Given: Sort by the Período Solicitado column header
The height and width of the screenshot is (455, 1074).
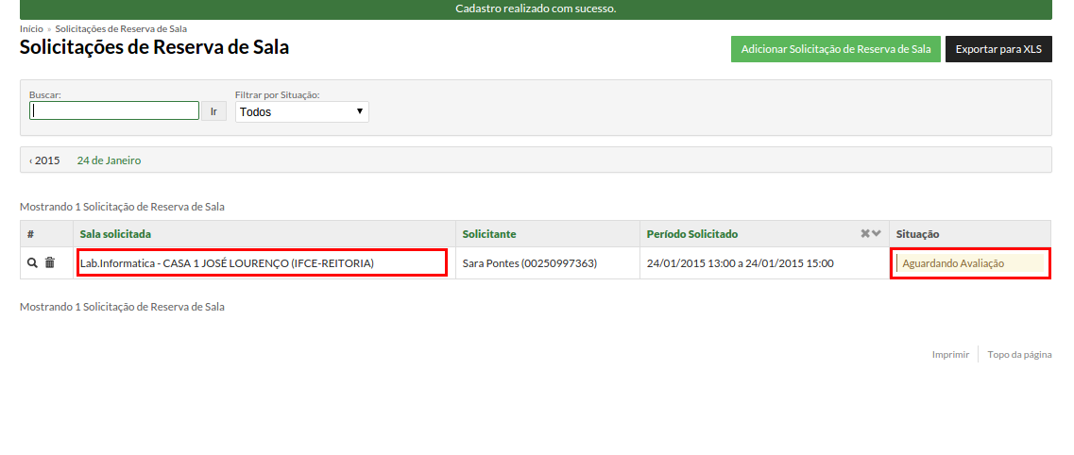Looking at the screenshot, I should [692, 234].
